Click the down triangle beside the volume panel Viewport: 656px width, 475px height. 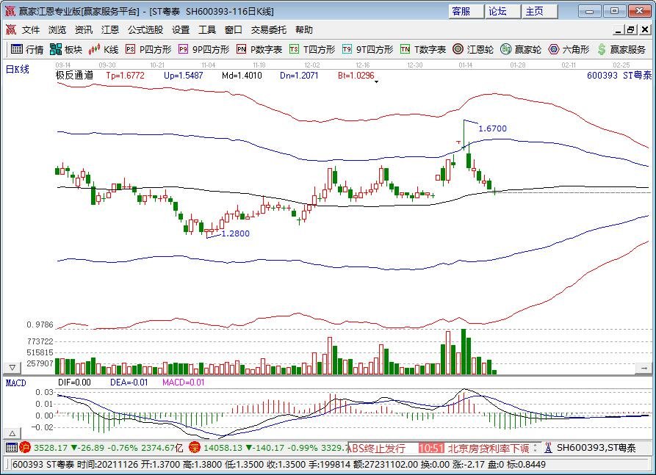coord(12,368)
